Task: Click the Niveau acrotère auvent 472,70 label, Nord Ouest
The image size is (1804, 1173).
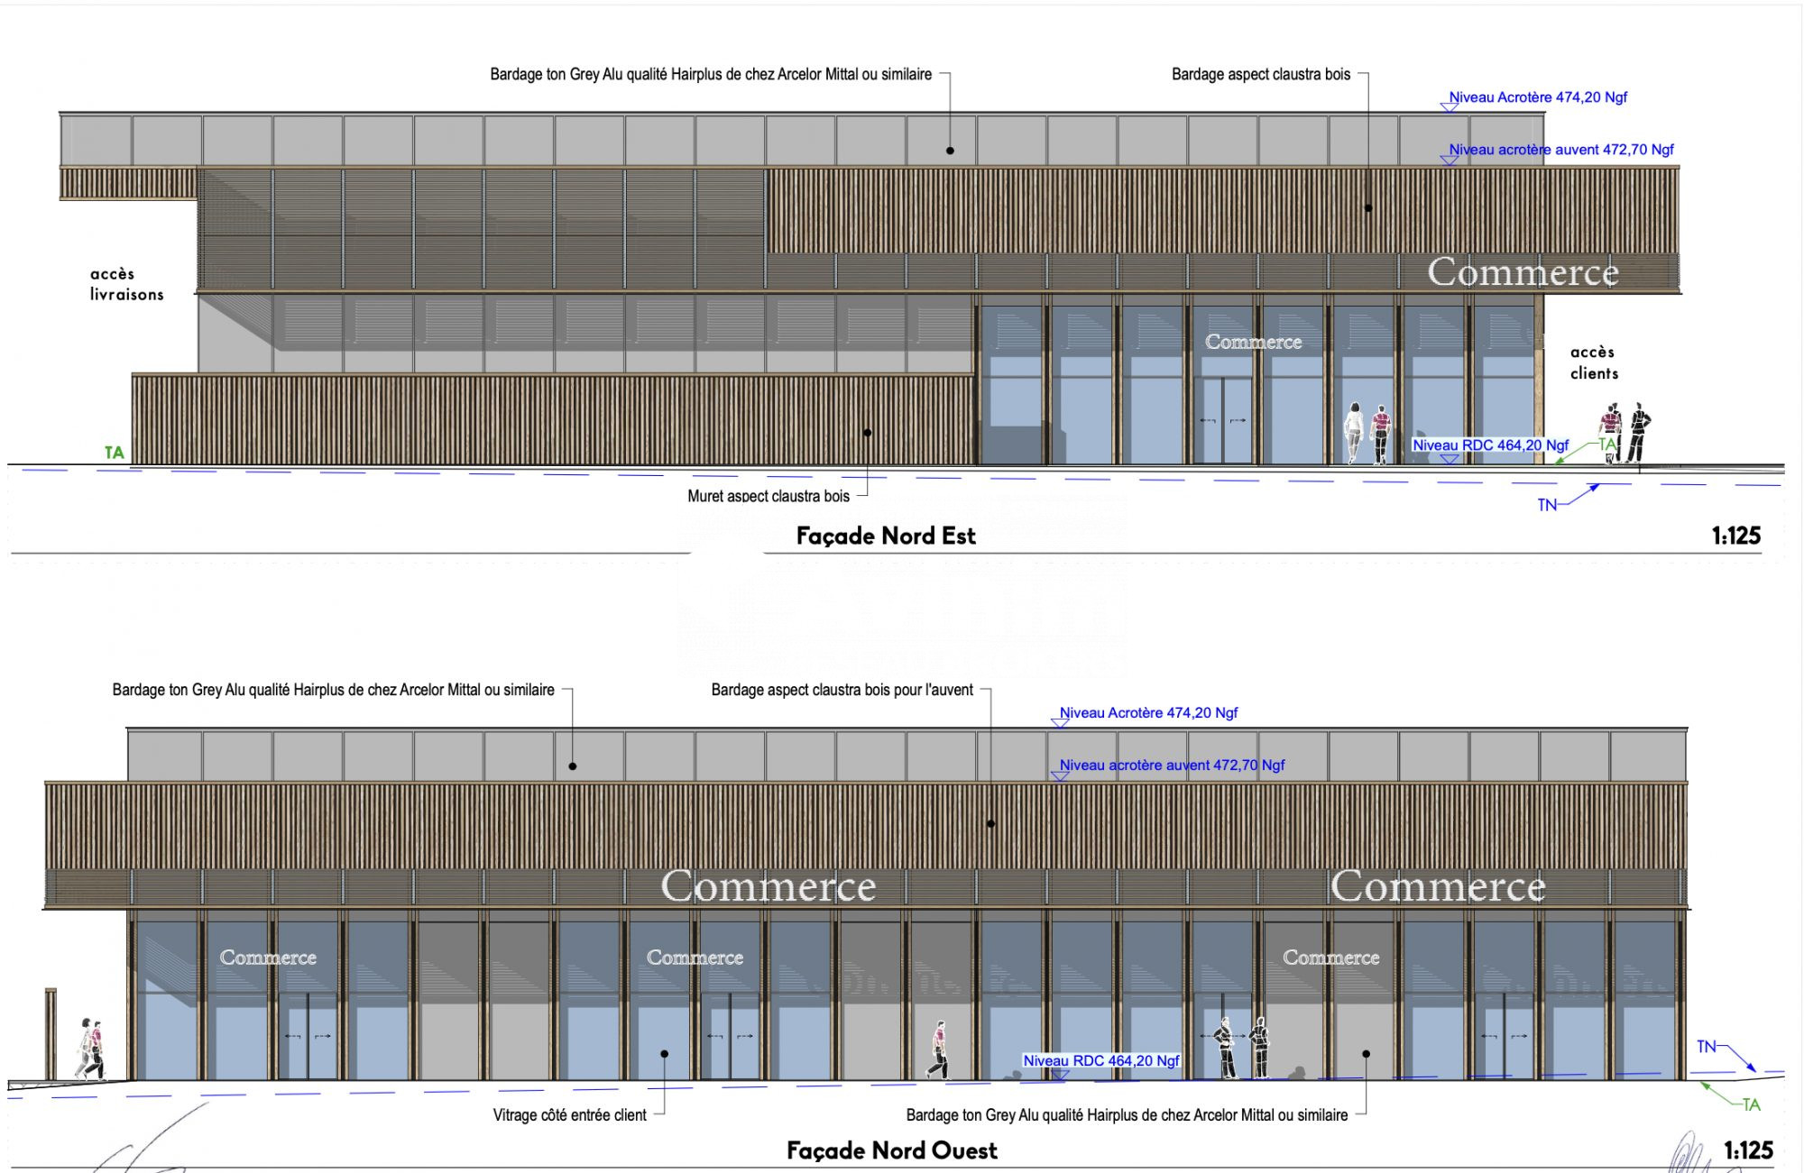Action: point(1171,765)
